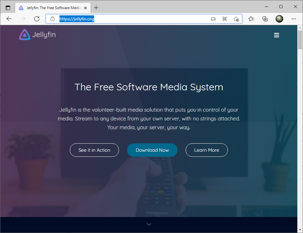303x233 pixels.
Task: View site security lock information
Action: 52,19
